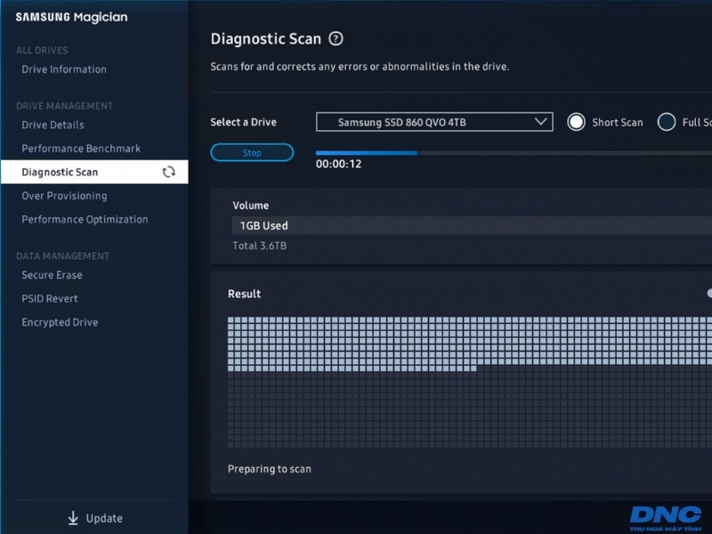Screen dimensions: 712x534
Task: Click the Preparing to scan status
Action: (x=270, y=469)
